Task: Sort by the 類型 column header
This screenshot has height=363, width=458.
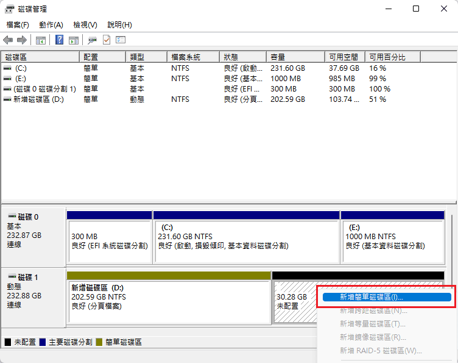Action: 147,57
